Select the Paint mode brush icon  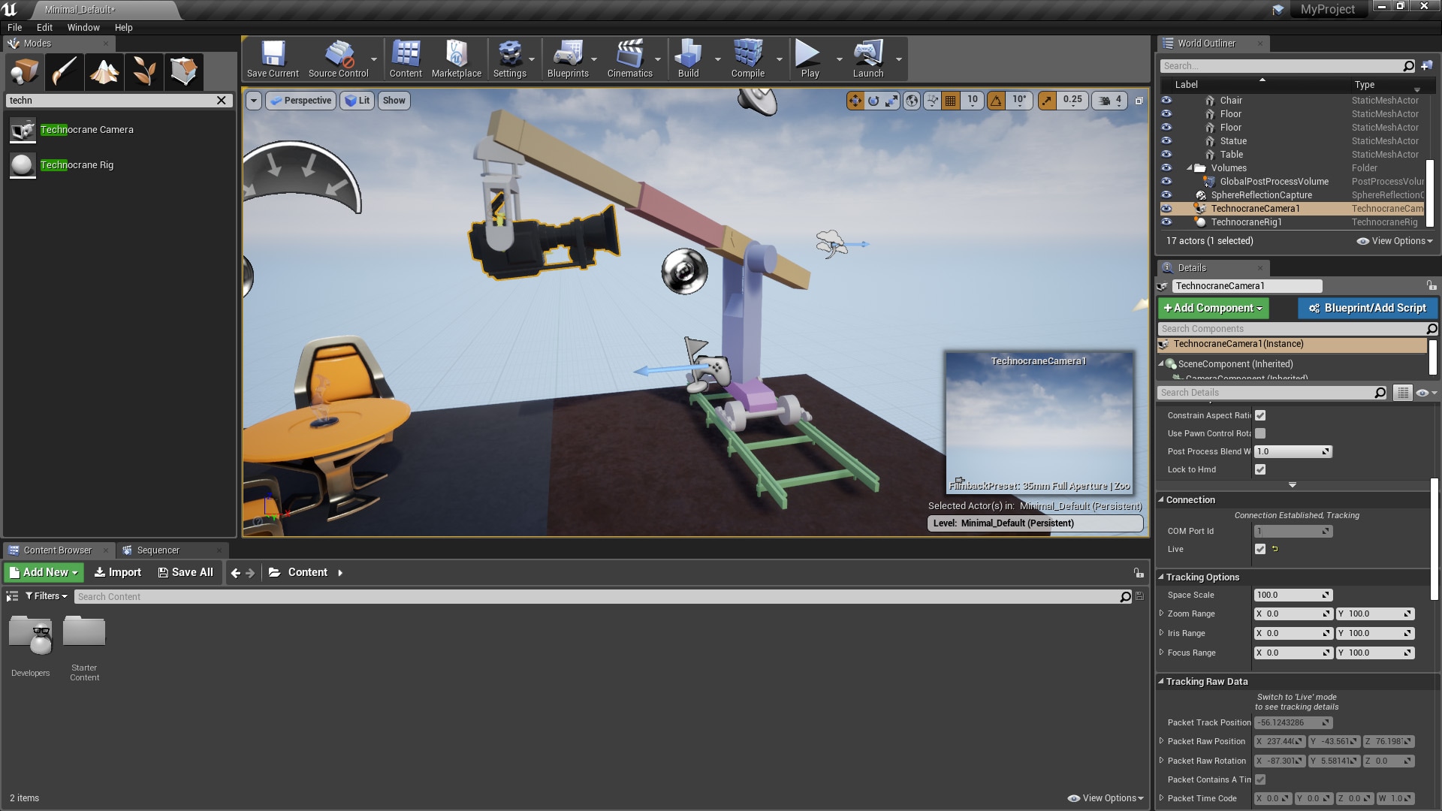pyautogui.click(x=65, y=71)
